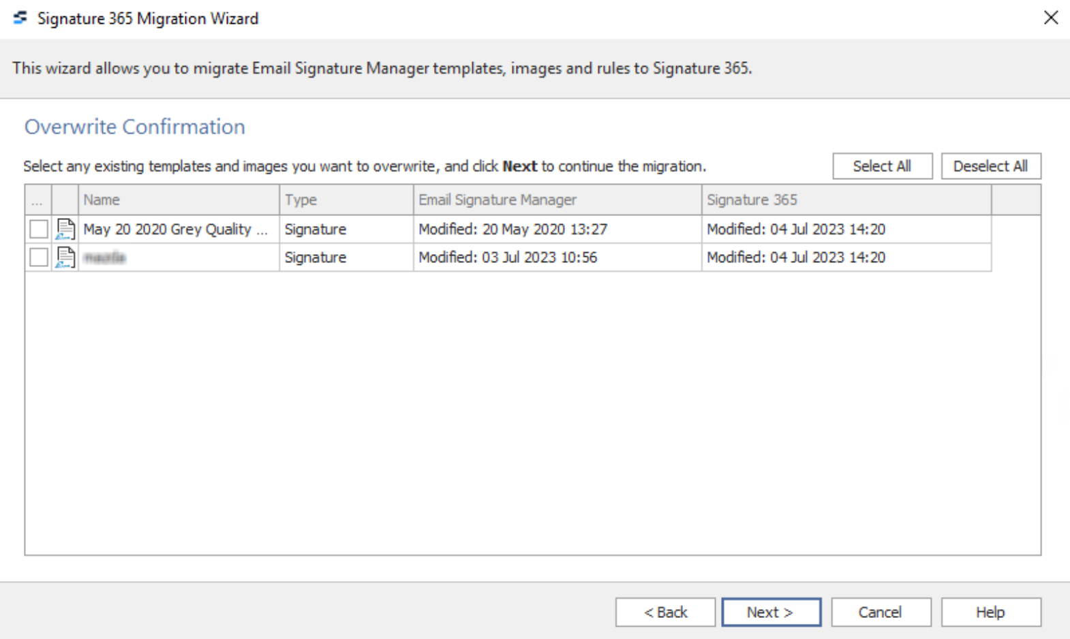This screenshot has width=1070, height=639.
Task: Continue migration with Next > button
Action: [771, 612]
